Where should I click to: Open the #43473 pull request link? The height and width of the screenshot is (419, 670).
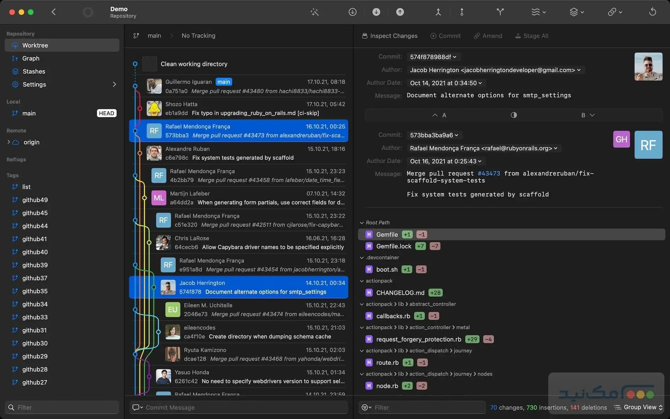[x=489, y=174]
